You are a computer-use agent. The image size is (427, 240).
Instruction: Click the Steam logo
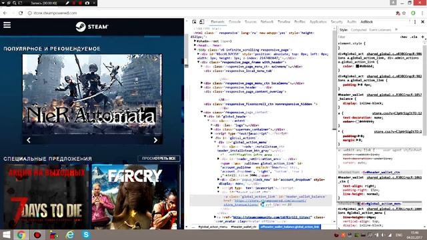[x=92, y=27]
